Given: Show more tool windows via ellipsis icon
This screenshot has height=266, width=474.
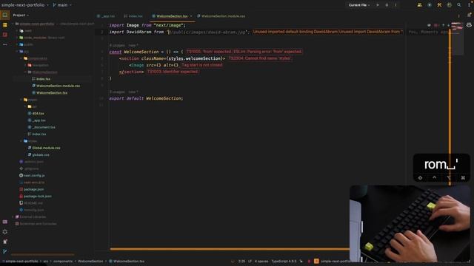Looking at the screenshot, I should tap(5, 44).
